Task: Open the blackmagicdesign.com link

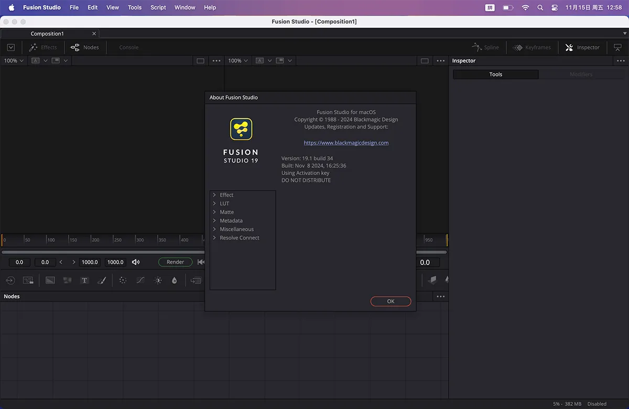Action: pyautogui.click(x=346, y=143)
